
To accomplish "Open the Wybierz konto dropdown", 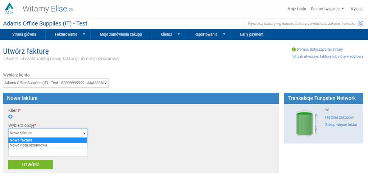I will click(56, 83).
